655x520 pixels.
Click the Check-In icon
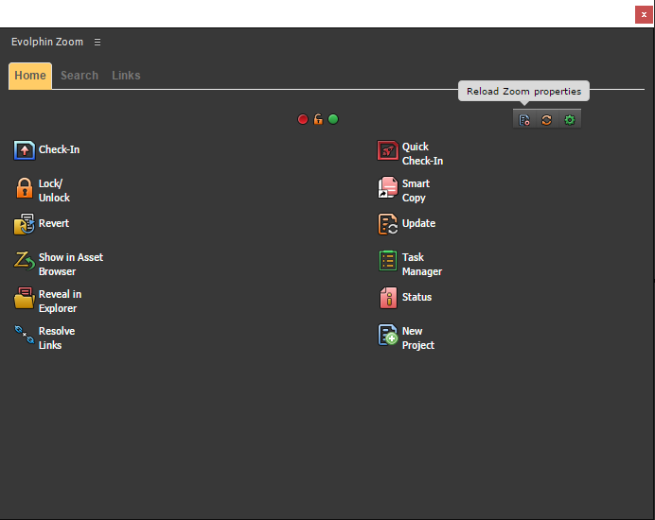25,150
